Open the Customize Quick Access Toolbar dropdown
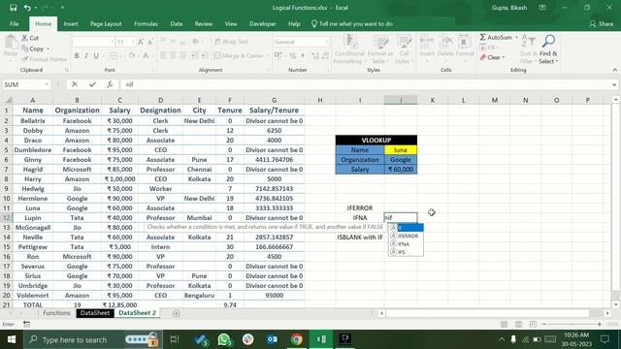Screen dimensions: 621x349 coord(62,8)
